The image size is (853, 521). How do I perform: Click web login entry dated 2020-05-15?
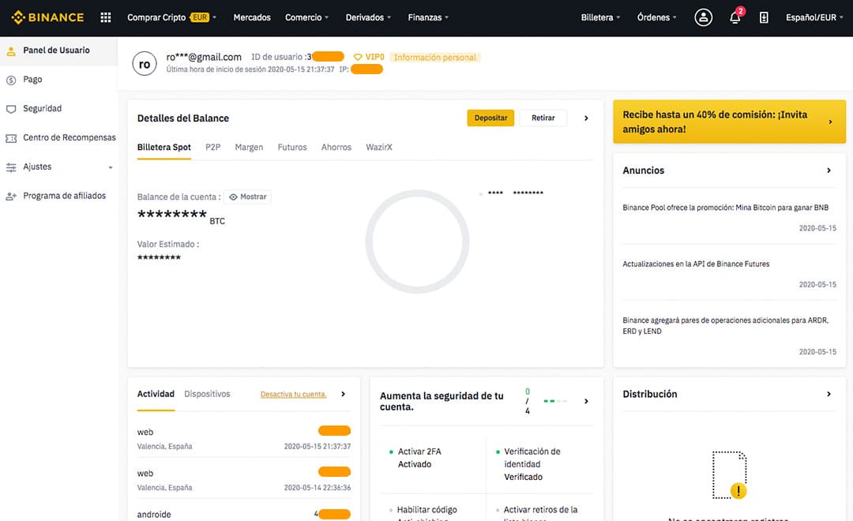(x=244, y=438)
